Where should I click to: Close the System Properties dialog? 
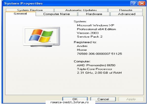coord(142,3)
